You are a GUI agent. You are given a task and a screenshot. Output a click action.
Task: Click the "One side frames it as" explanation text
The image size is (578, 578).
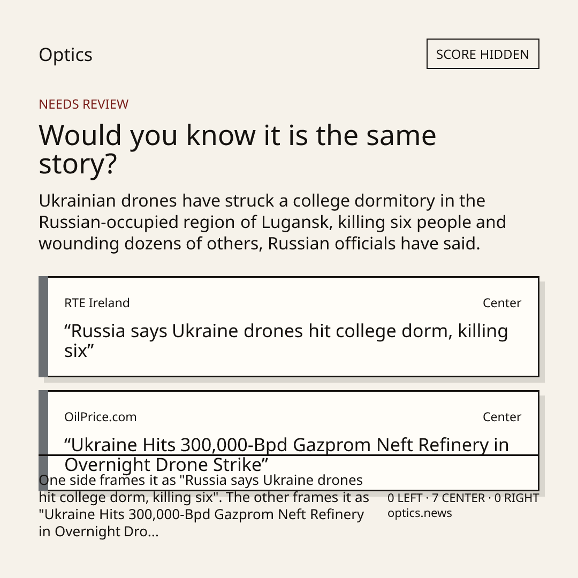coord(204,506)
